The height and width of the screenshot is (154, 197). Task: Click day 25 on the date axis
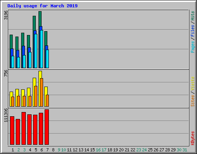pyautogui.click(x=150, y=150)
